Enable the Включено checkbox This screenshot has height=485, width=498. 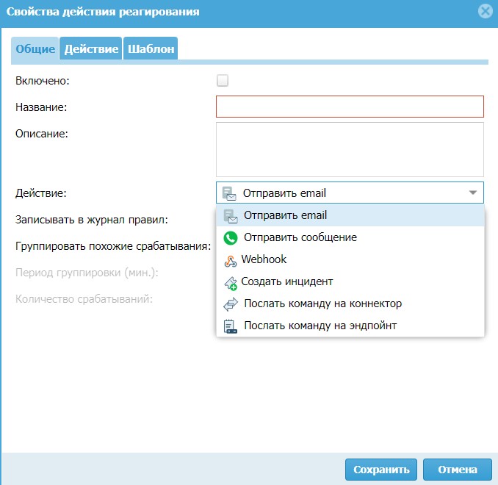(223, 81)
